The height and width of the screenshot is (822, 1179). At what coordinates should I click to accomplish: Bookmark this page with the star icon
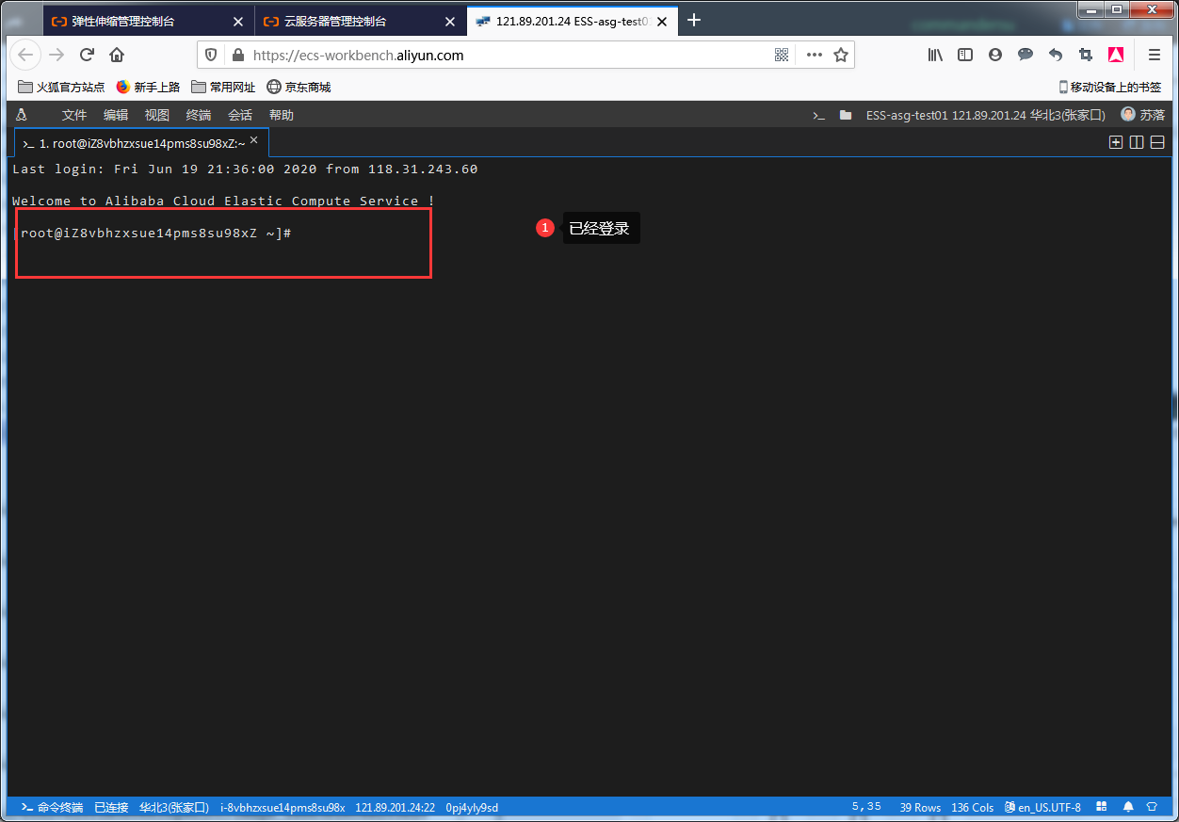pyautogui.click(x=841, y=55)
